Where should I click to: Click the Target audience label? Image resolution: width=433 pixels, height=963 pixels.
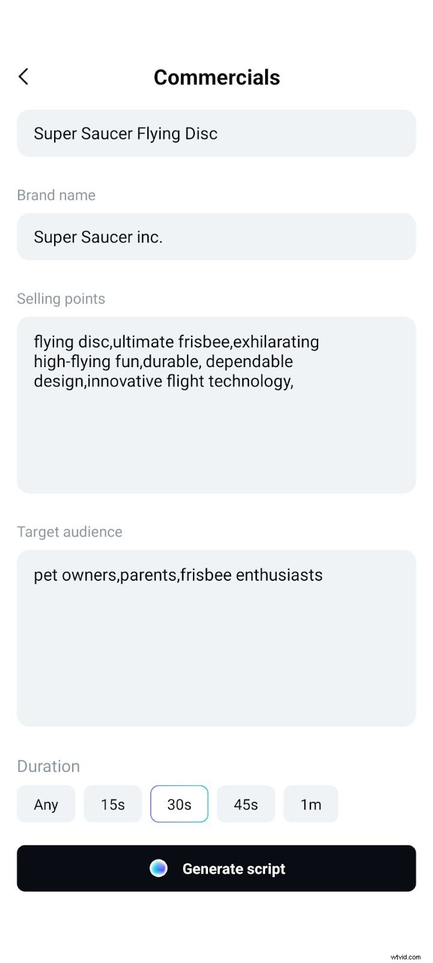pos(69,531)
